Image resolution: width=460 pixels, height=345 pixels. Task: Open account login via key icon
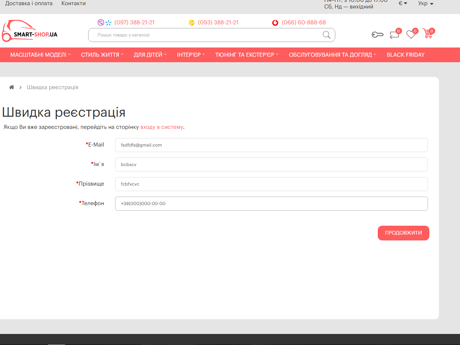[377, 35]
